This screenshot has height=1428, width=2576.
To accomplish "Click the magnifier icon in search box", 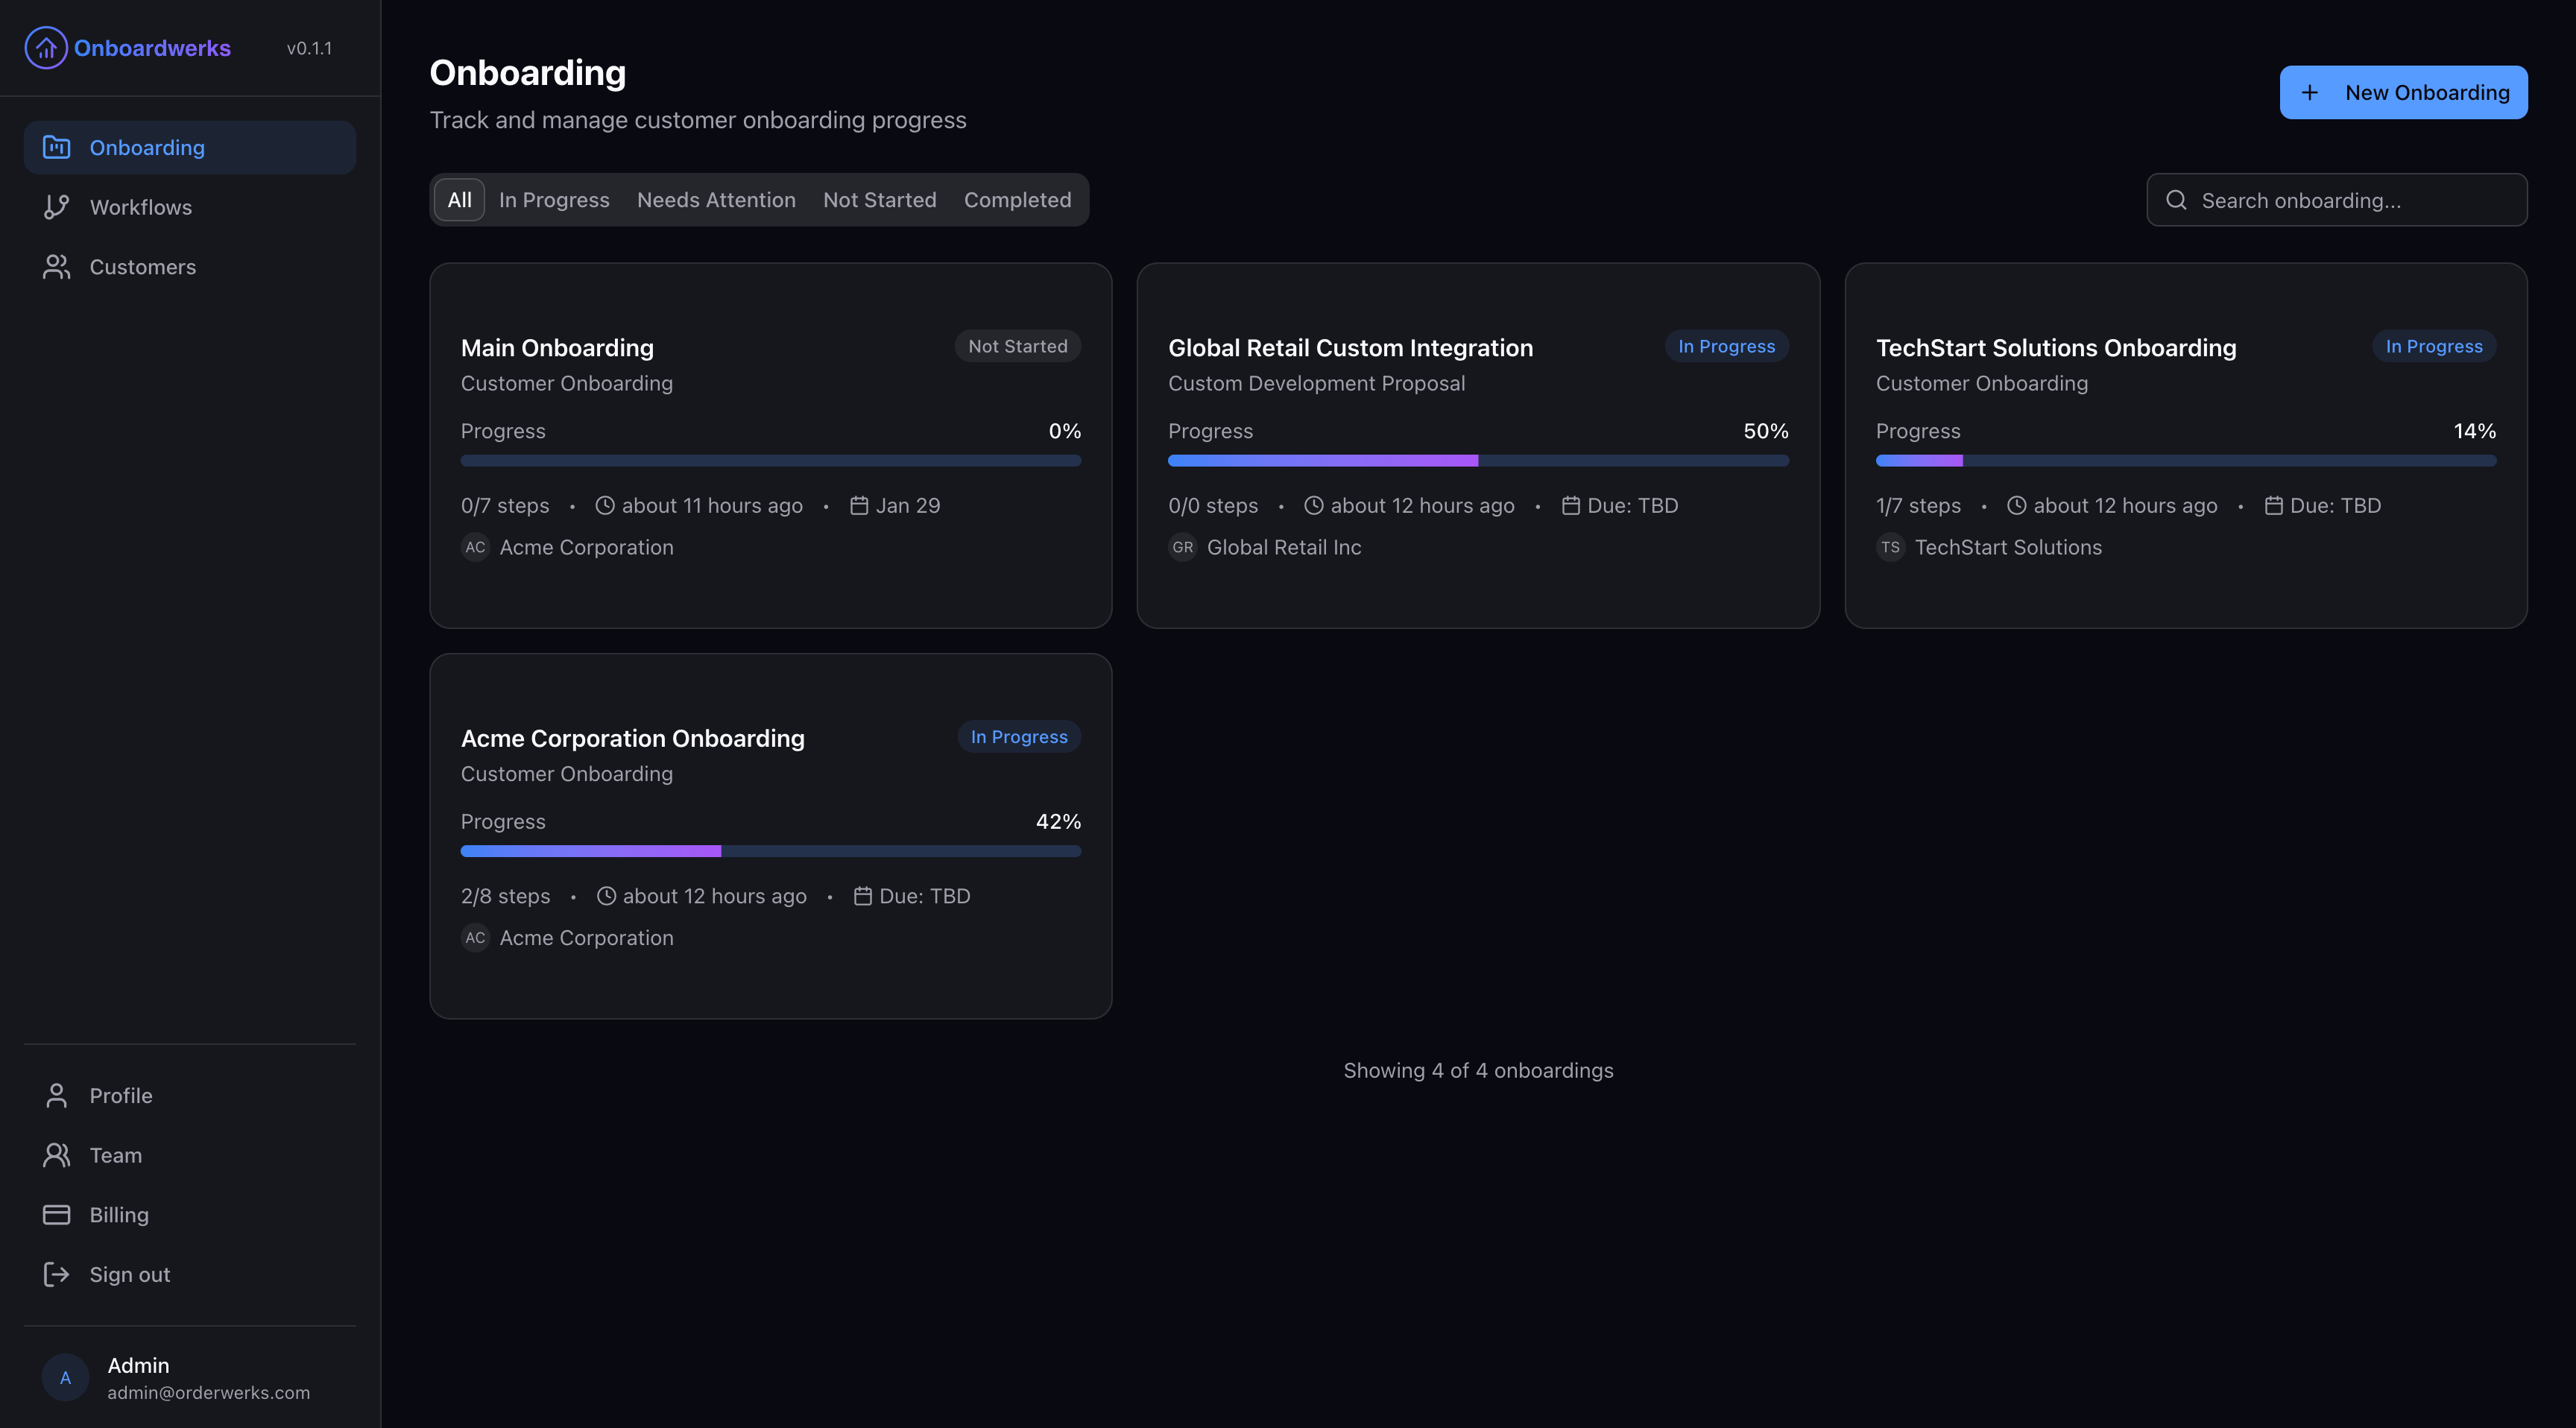I will coord(2176,200).
